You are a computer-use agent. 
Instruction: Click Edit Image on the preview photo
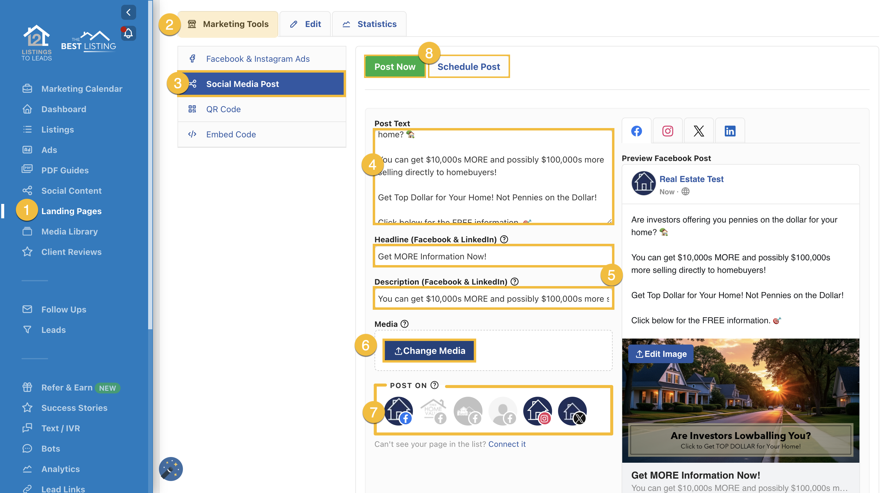coord(661,354)
